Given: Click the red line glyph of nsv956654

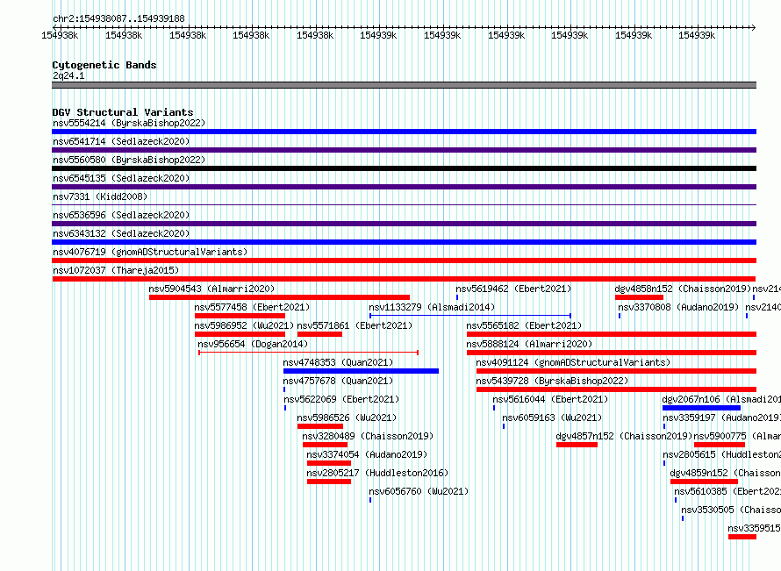Looking at the screenshot, I should click(308, 353).
